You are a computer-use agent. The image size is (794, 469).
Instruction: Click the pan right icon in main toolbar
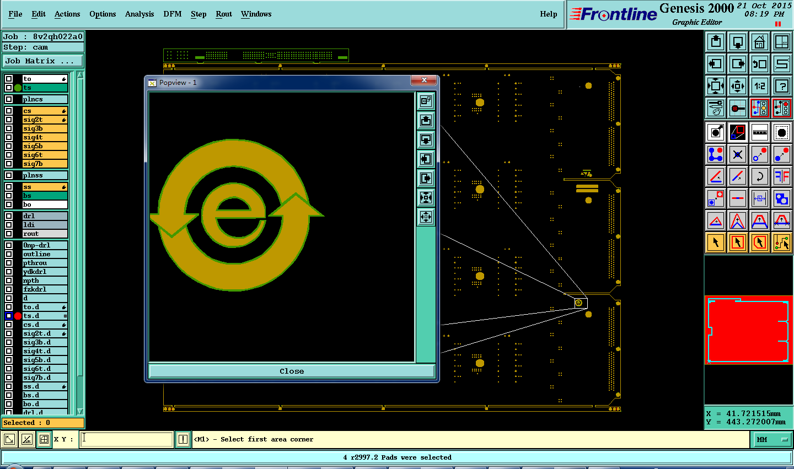(738, 64)
